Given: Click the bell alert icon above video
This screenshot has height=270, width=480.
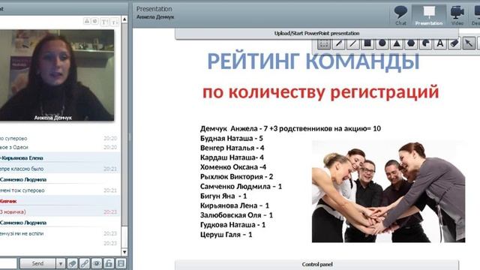Looking at the screenshot, I should point(87,21).
